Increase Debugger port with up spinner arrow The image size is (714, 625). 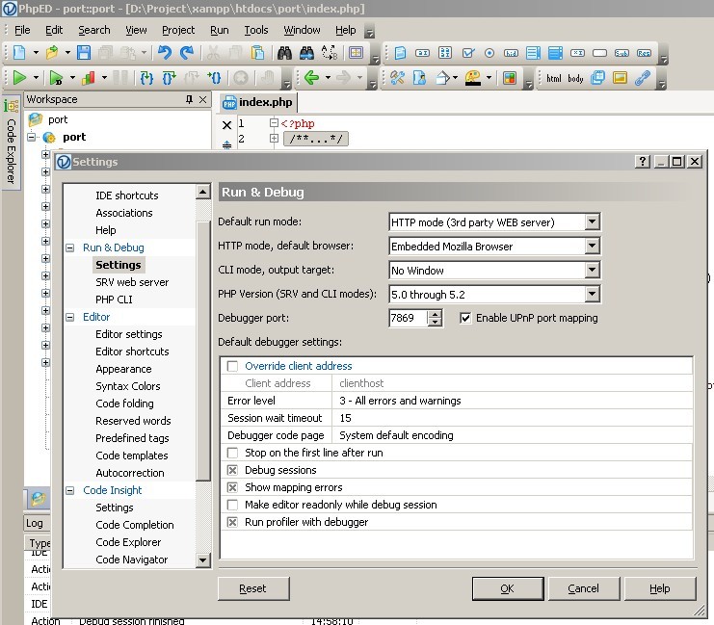pyautogui.click(x=435, y=314)
